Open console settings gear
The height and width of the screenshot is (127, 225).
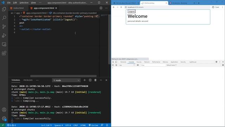223,65
